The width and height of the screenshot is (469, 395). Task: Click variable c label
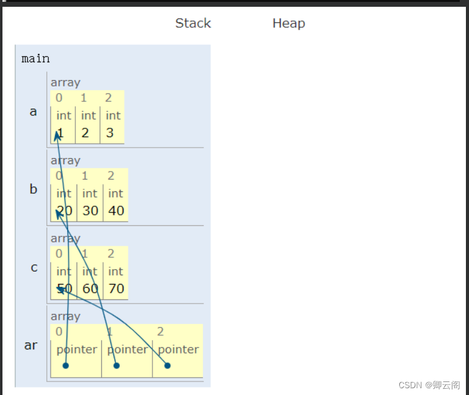click(34, 267)
